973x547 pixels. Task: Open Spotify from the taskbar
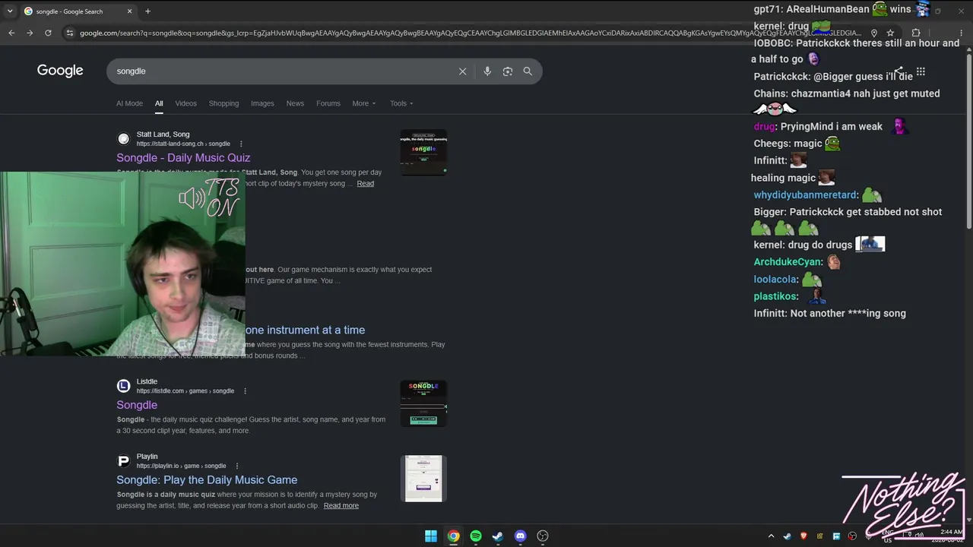tap(476, 536)
